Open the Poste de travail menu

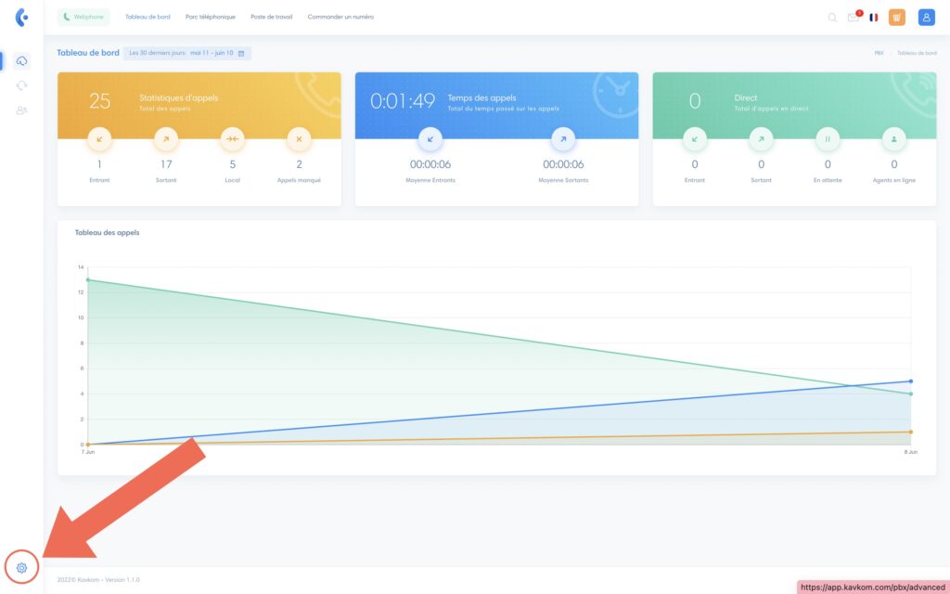click(271, 17)
